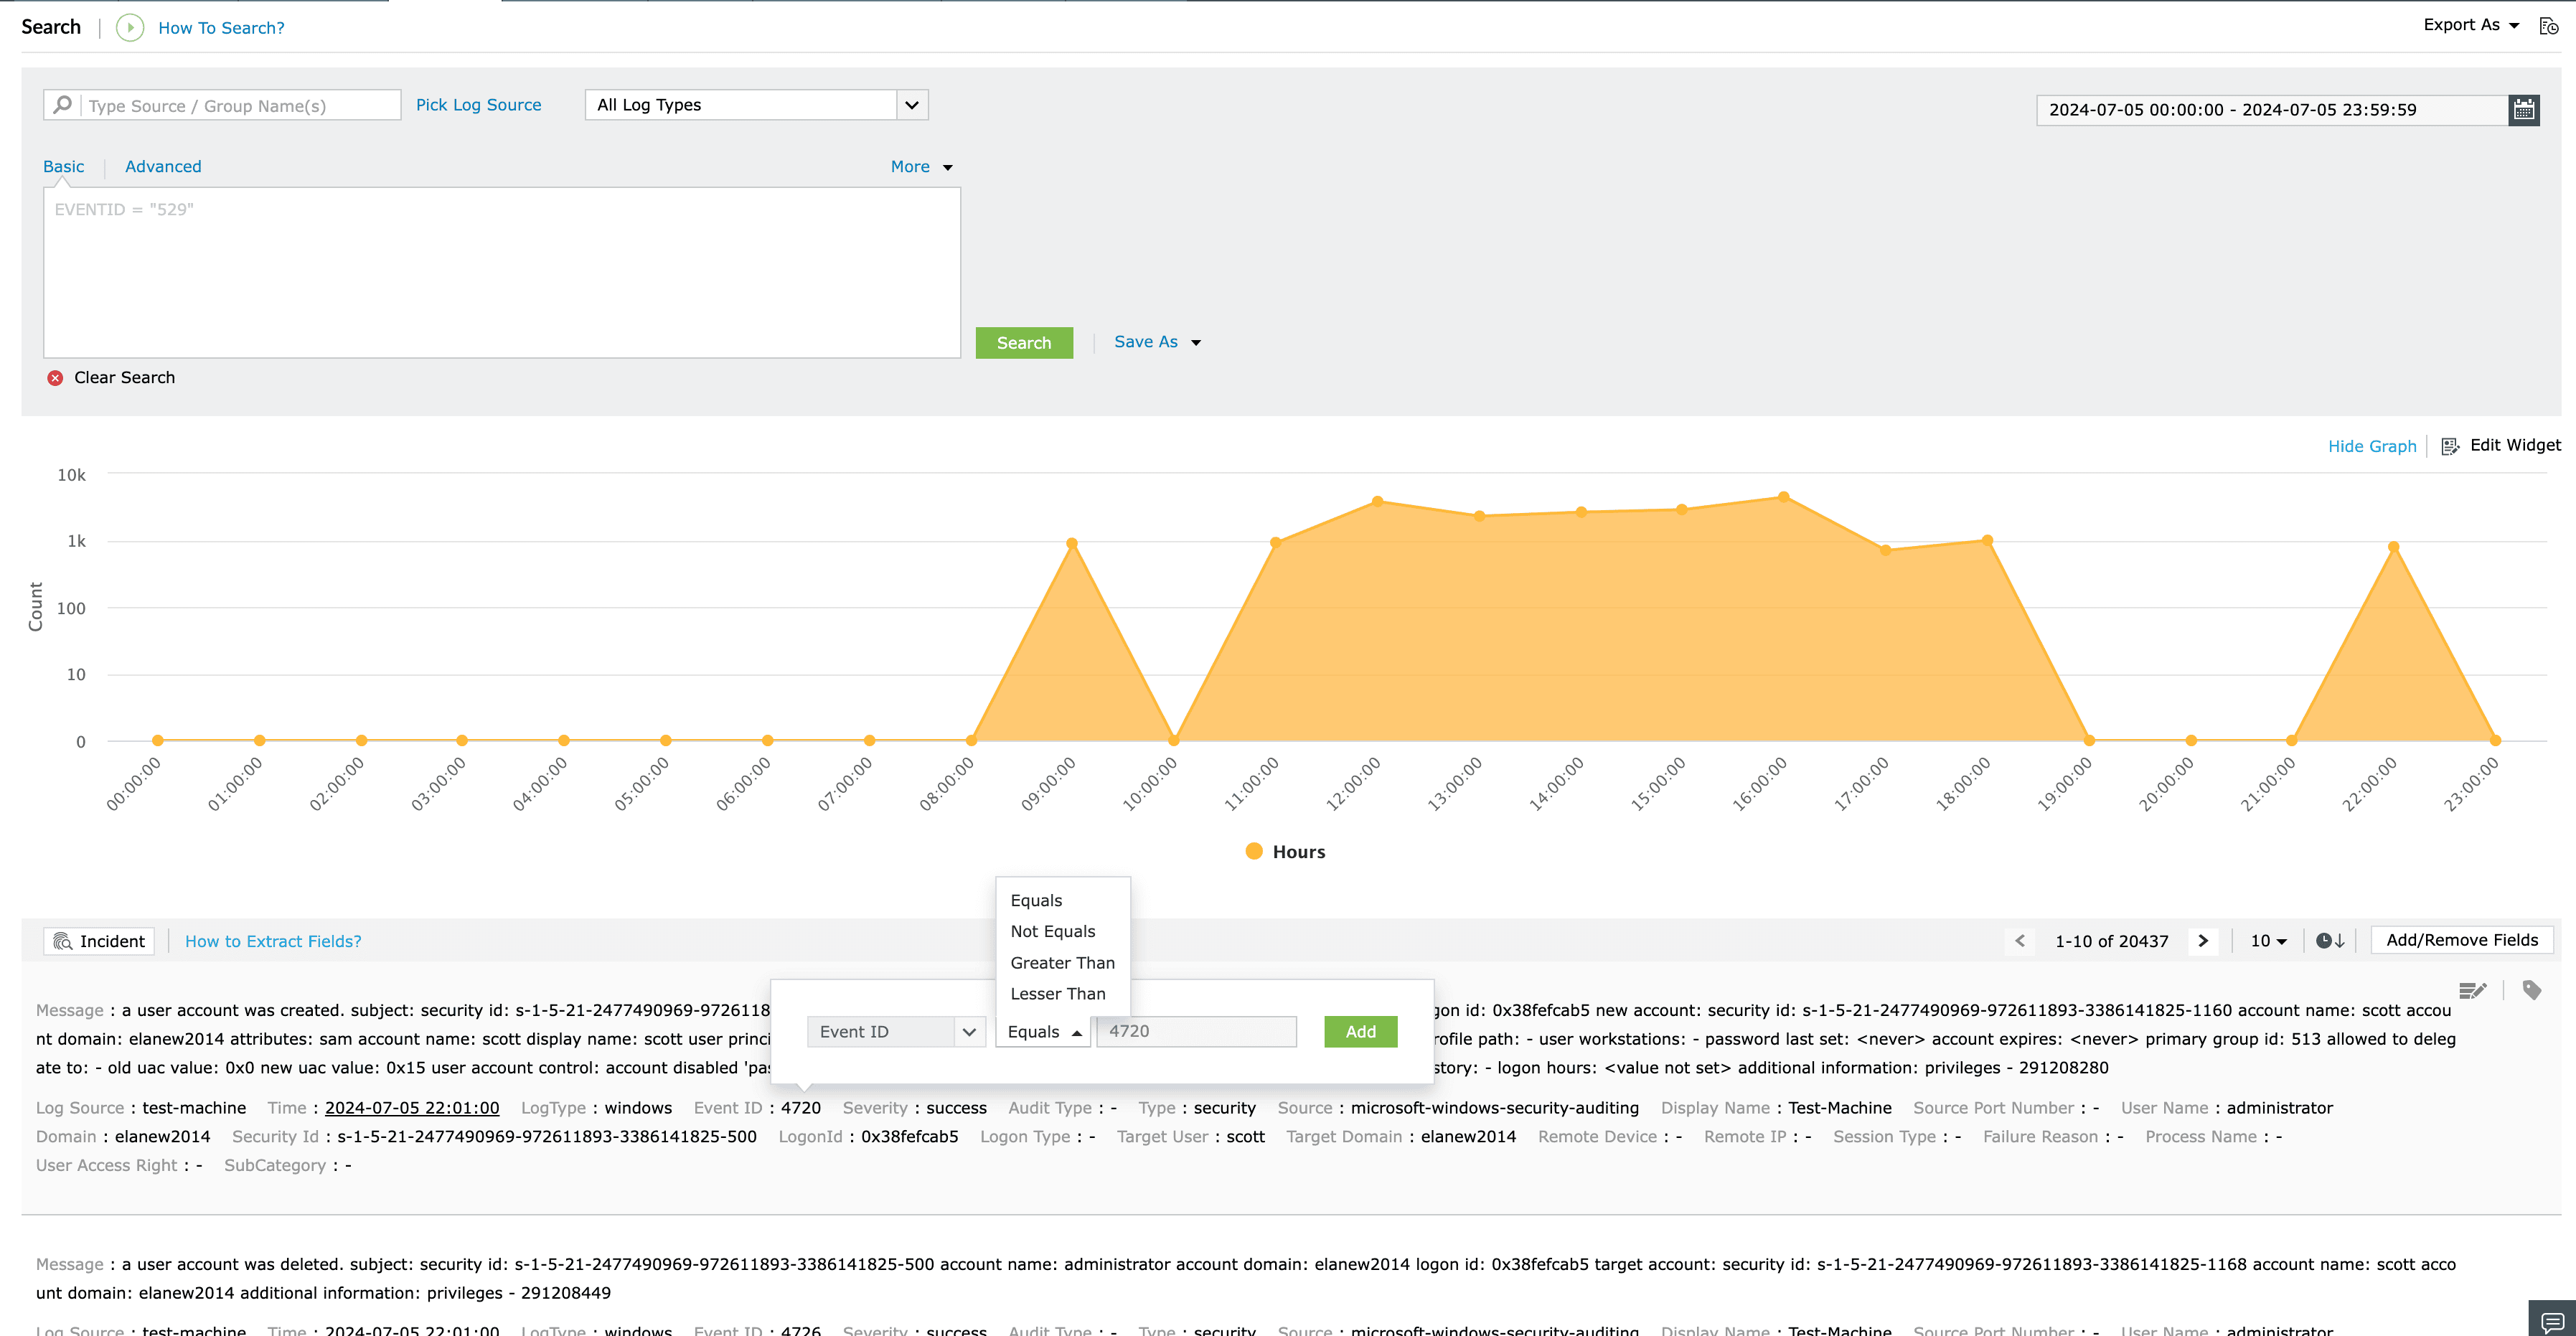Click the tag icon on first log entry
The width and height of the screenshot is (2576, 1336).
tap(2532, 991)
